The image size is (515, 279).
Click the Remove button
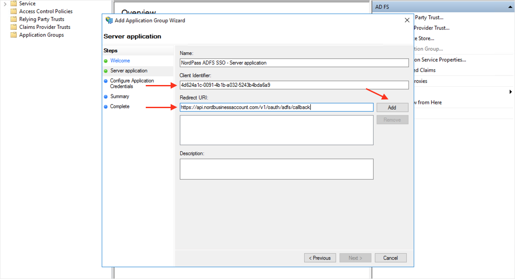click(392, 120)
